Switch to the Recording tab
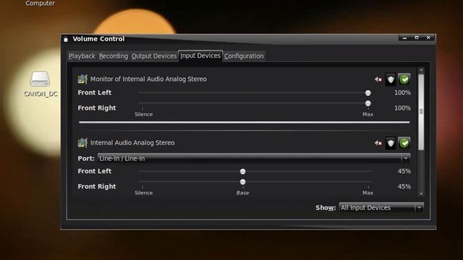This screenshot has height=260, width=463. 114,56
